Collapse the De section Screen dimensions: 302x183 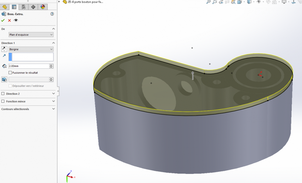[x=53, y=29]
